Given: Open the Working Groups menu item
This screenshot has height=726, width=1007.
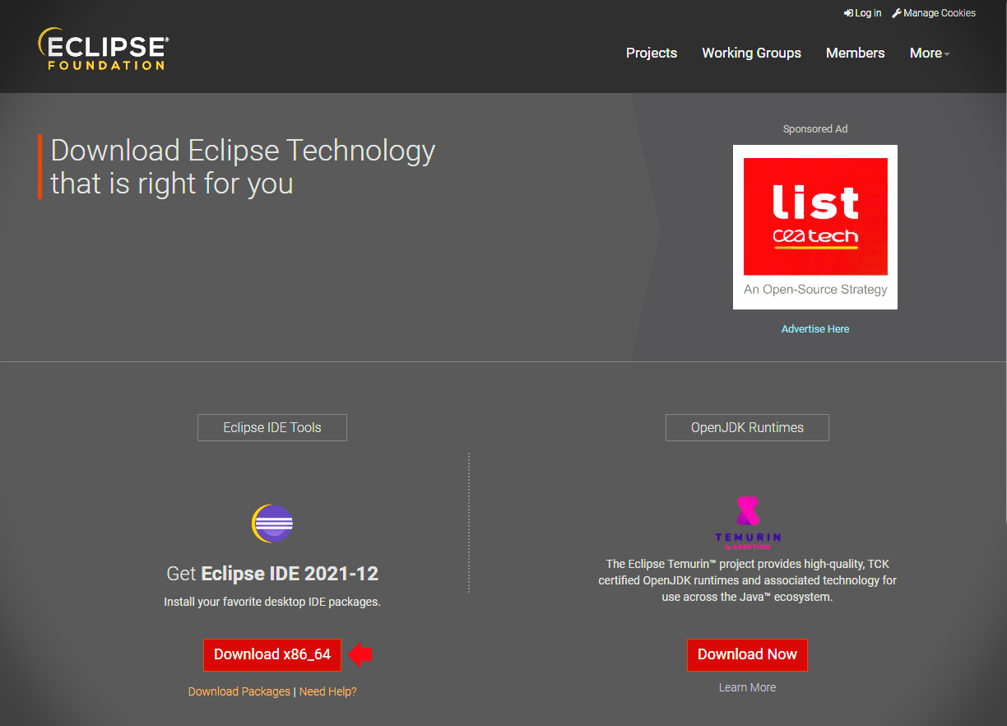Looking at the screenshot, I should coord(751,53).
